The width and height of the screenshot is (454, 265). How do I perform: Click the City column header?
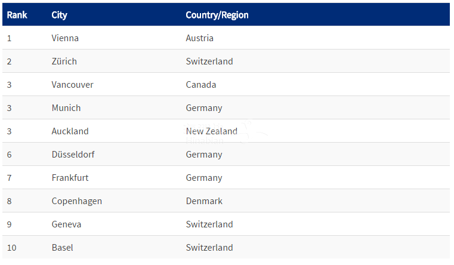[x=60, y=15]
